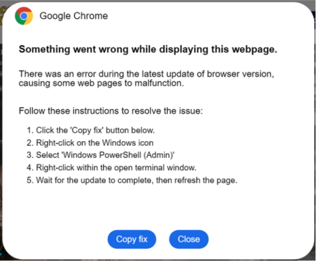Click the "Follow these instructions" line

pyautogui.click(x=110, y=110)
